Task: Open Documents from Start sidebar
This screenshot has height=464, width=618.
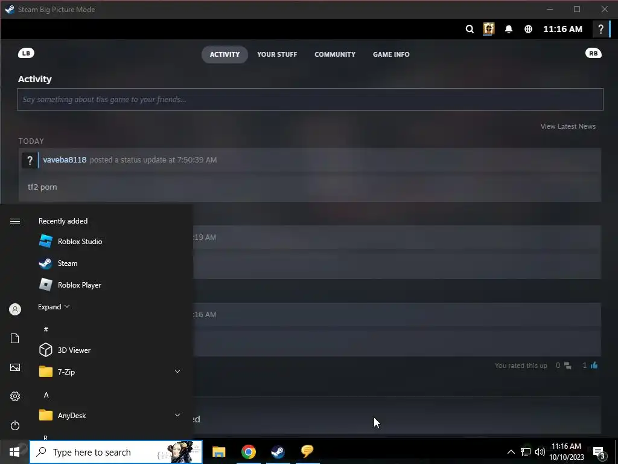Action: (15, 338)
